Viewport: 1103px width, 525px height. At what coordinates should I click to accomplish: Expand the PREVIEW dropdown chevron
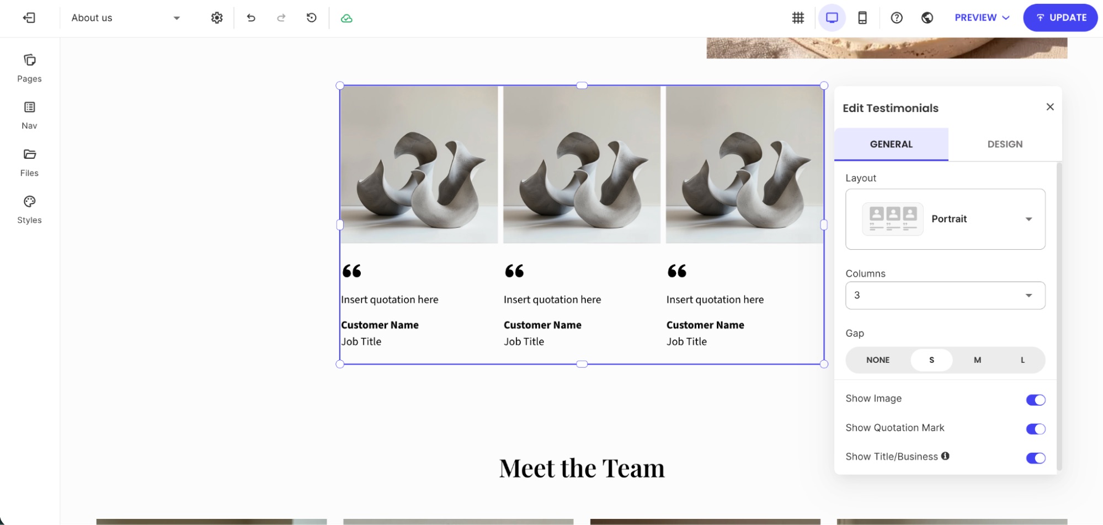(x=1006, y=18)
